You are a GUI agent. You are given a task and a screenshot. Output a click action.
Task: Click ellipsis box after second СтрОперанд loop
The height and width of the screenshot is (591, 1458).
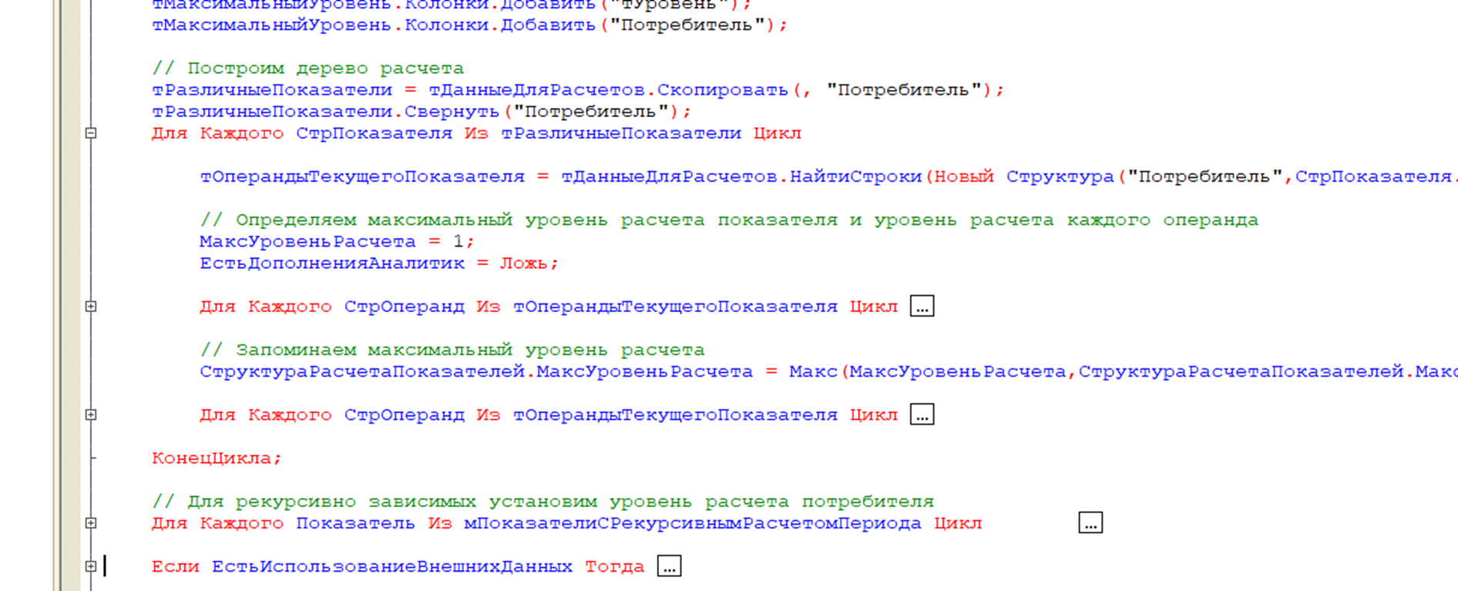click(x=922, y=415)
